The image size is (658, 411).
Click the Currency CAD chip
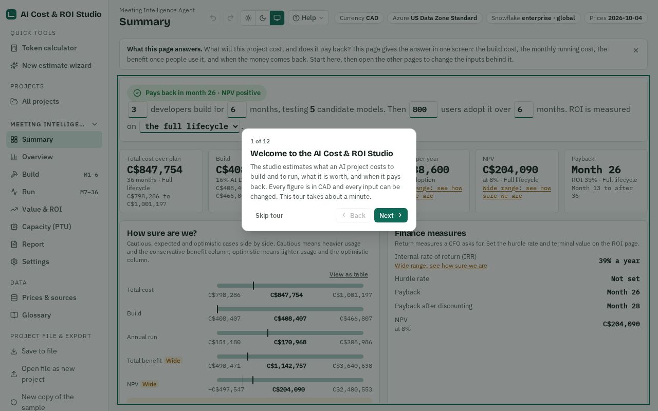click(359, 18)
